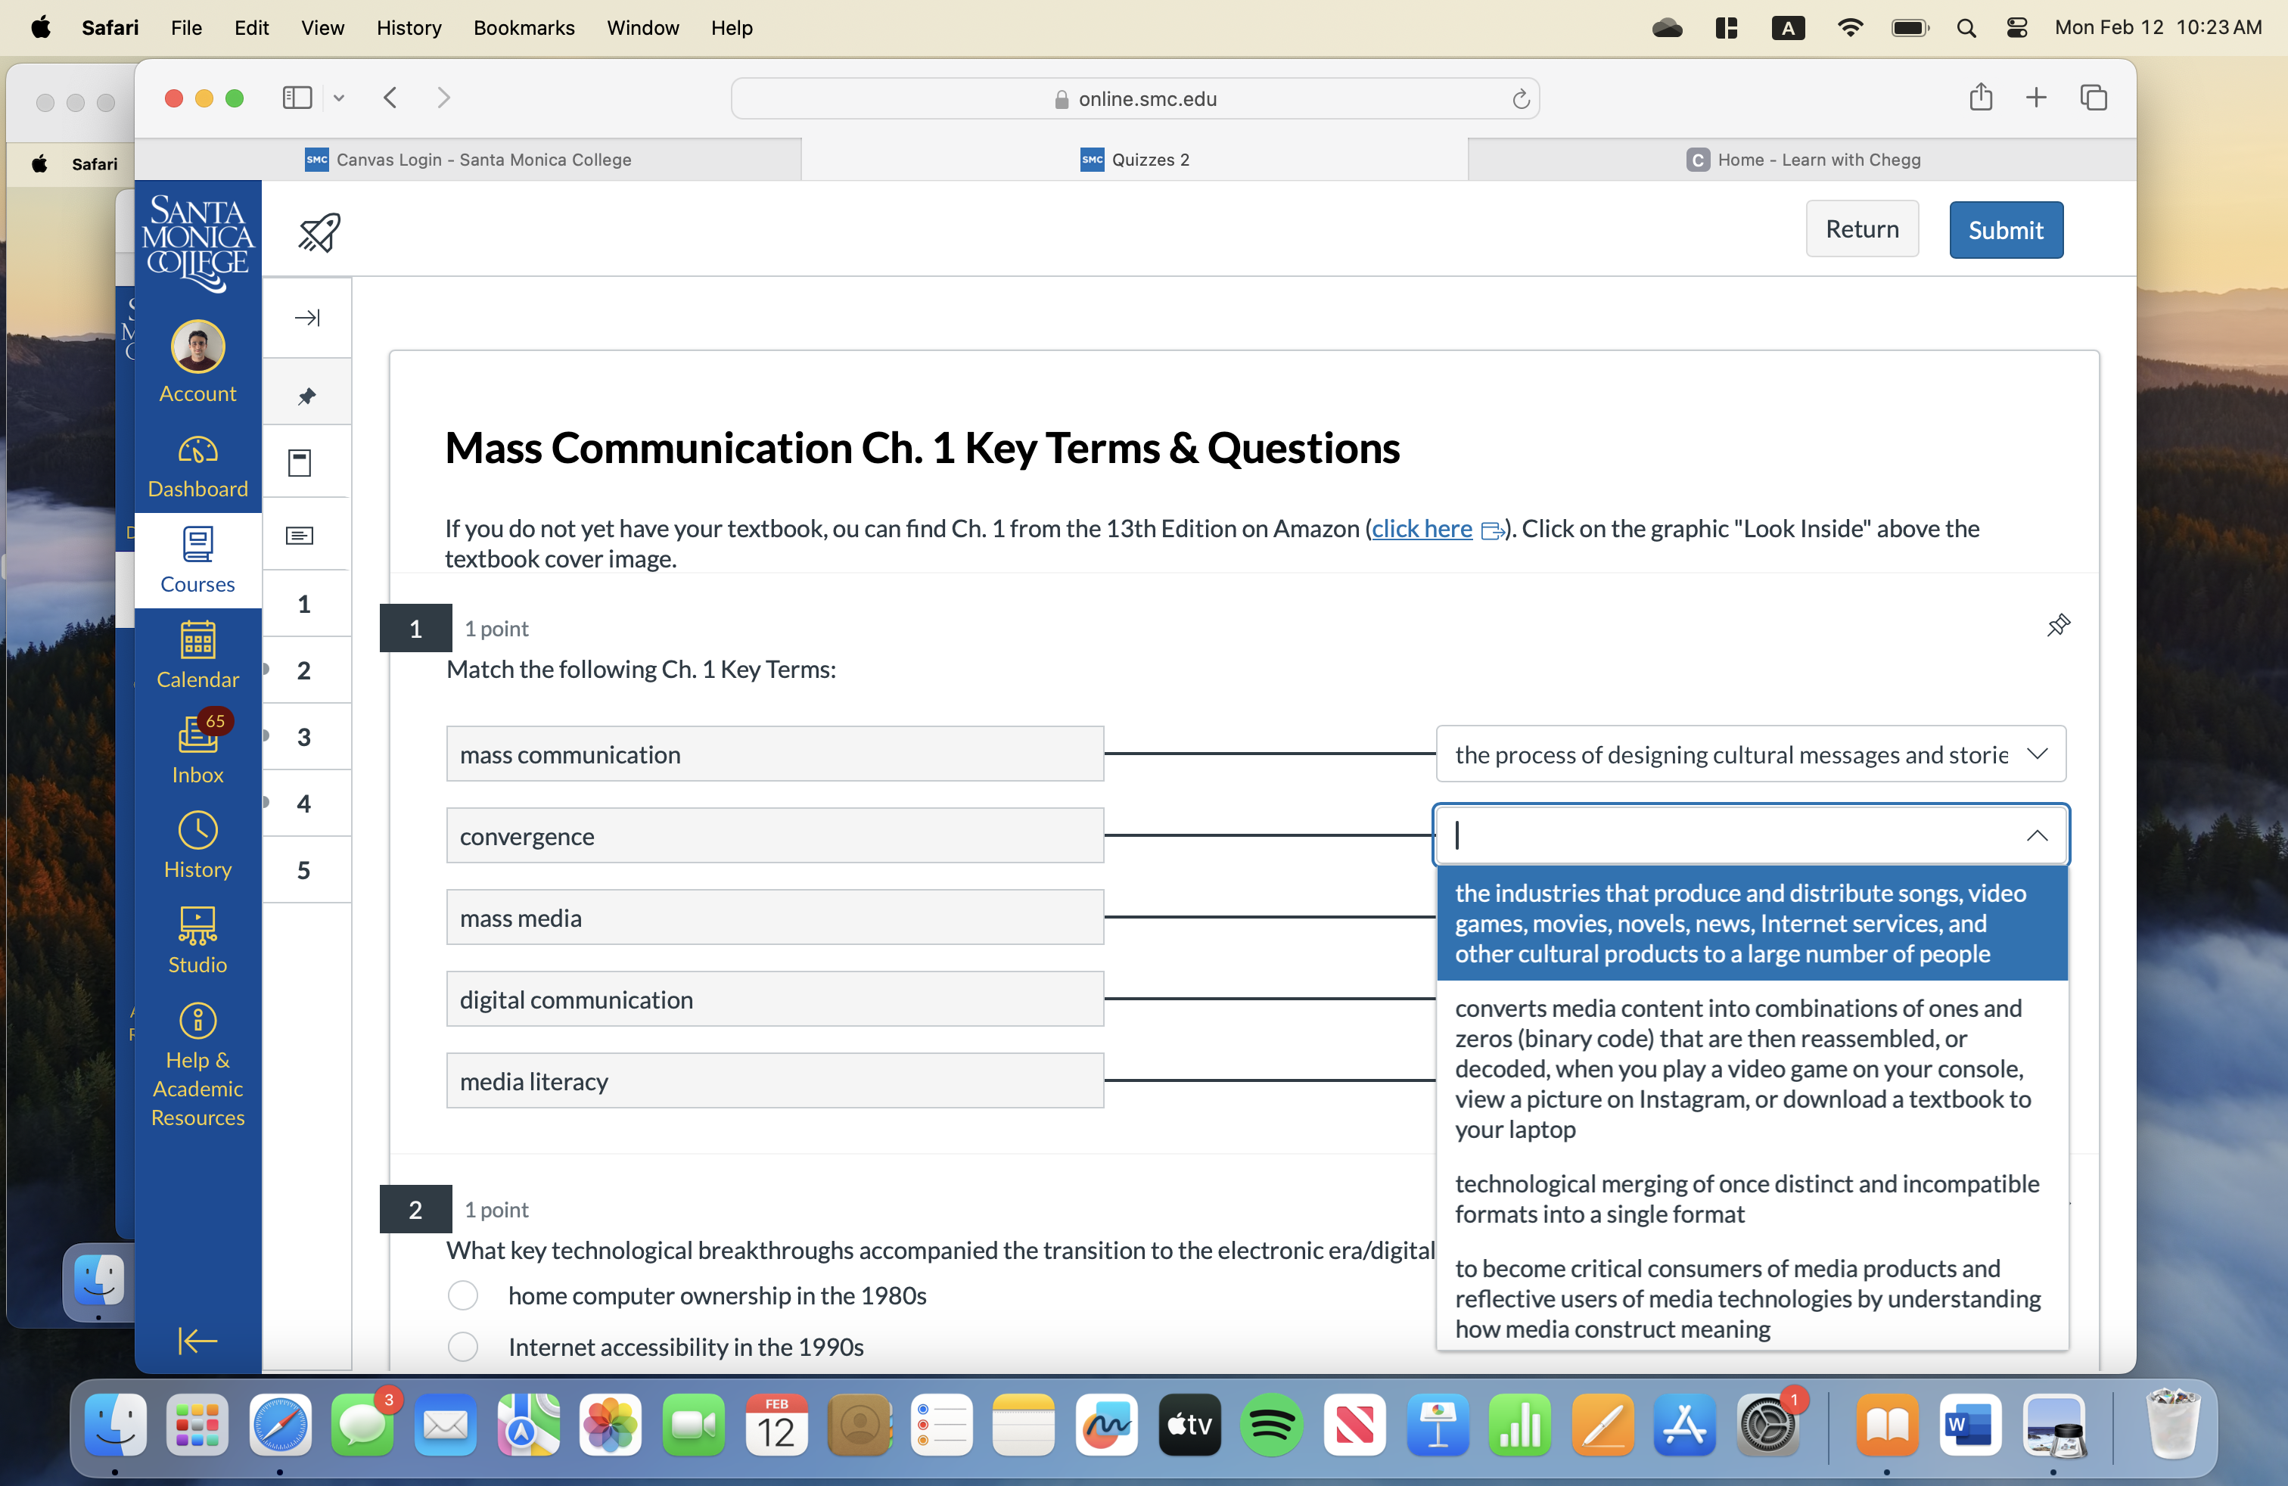The height and width of the screenshot is (1486, 2288).
Task: Jump to question 3 in navigator
Action: click(x=304, y=737)
